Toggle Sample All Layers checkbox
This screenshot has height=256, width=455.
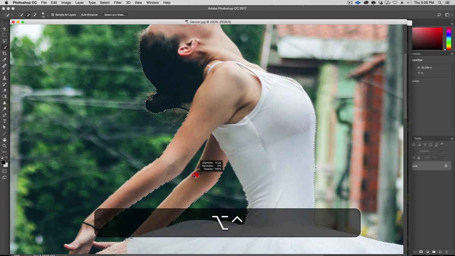(53, 15)
